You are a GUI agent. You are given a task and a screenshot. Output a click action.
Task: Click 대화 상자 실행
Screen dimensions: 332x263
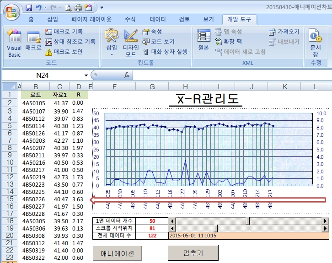pyautogui.click(x=166, y=52)
